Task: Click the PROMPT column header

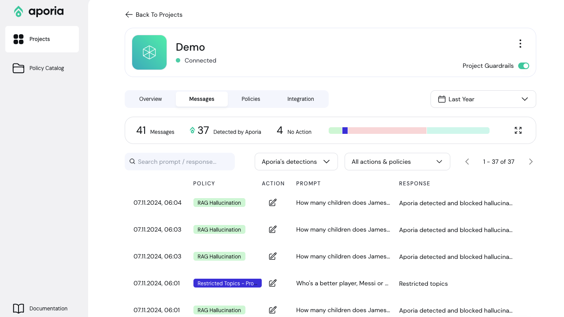Action: [x=308, y=184]
